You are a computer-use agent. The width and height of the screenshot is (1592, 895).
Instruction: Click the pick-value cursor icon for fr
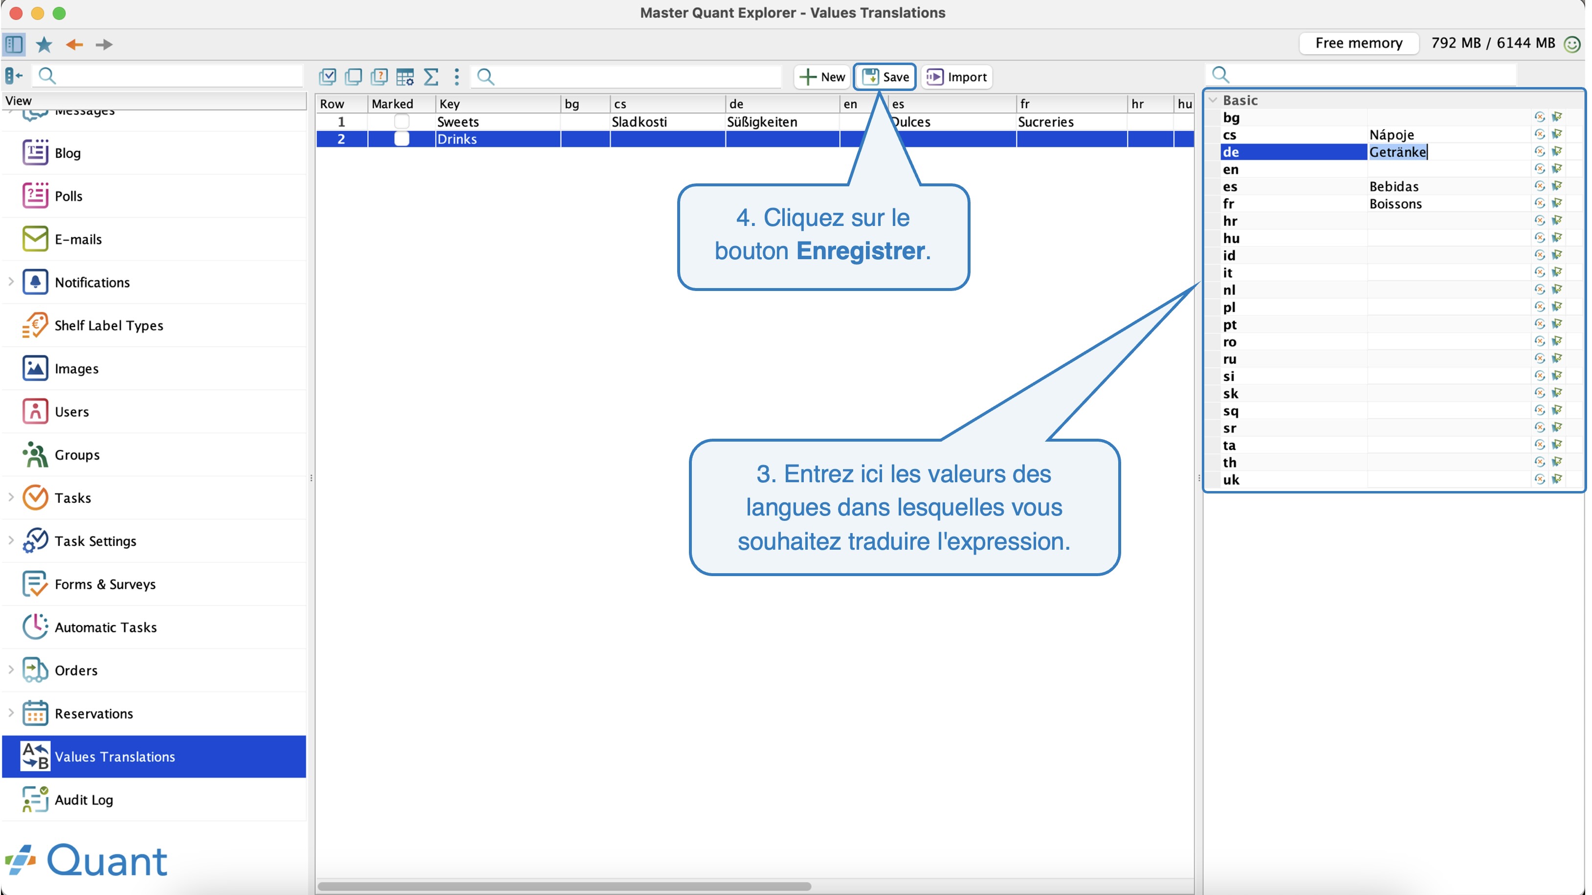click(x=1556, y=203)
